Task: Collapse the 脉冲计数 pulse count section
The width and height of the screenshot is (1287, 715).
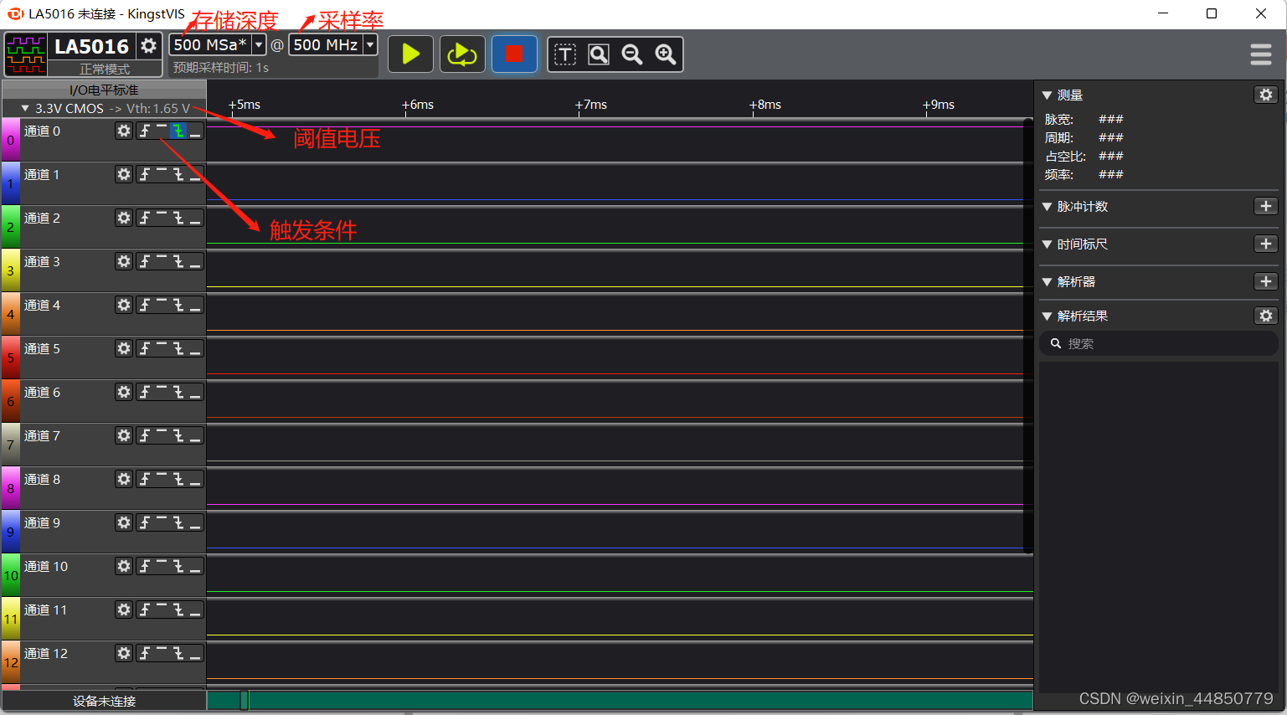Action: (x=1047, y=207)
